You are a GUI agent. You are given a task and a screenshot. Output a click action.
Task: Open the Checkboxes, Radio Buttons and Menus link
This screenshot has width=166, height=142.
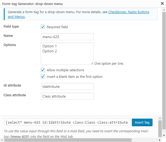(x=129, y=12)
